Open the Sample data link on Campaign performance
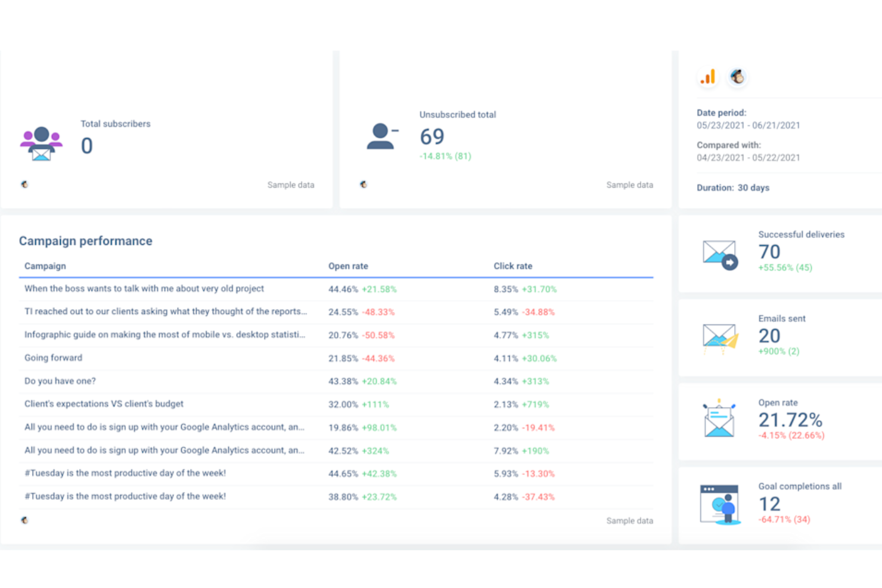The width and height of the screenshot is (882, 588). click(x=629, y=520)
